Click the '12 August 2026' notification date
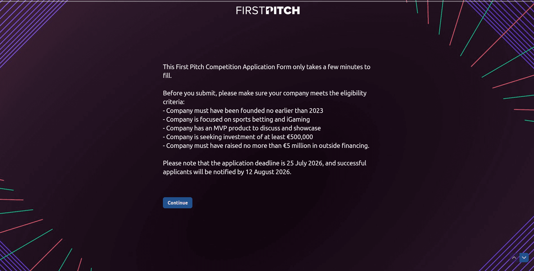 click(268, 172)
